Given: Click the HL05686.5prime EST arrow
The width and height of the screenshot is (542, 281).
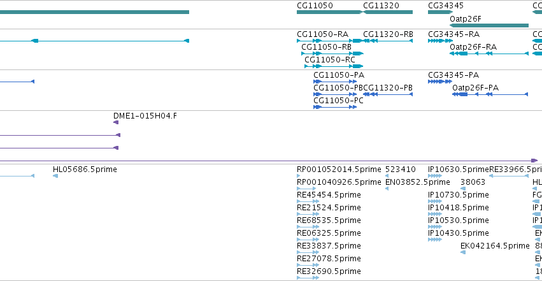Looking at the screenshot, I should click(55, 176).
